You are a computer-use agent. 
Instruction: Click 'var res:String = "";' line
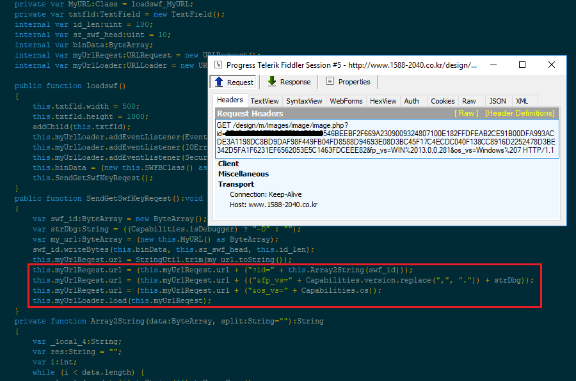[77, 352]
